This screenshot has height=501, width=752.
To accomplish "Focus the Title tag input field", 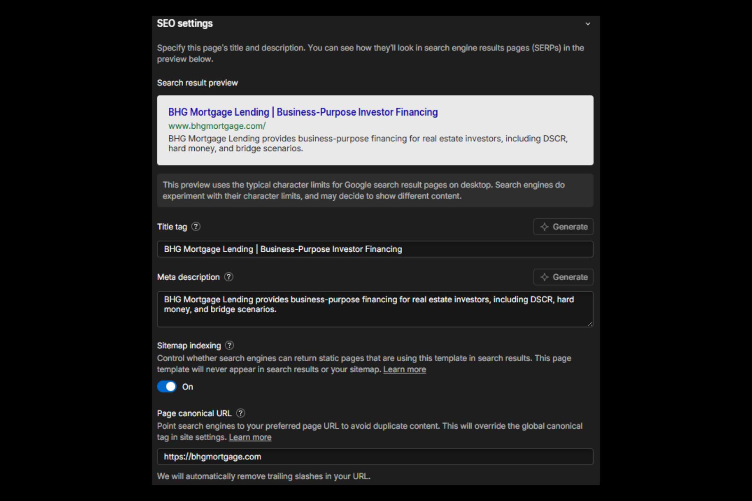I will (375, 249).
